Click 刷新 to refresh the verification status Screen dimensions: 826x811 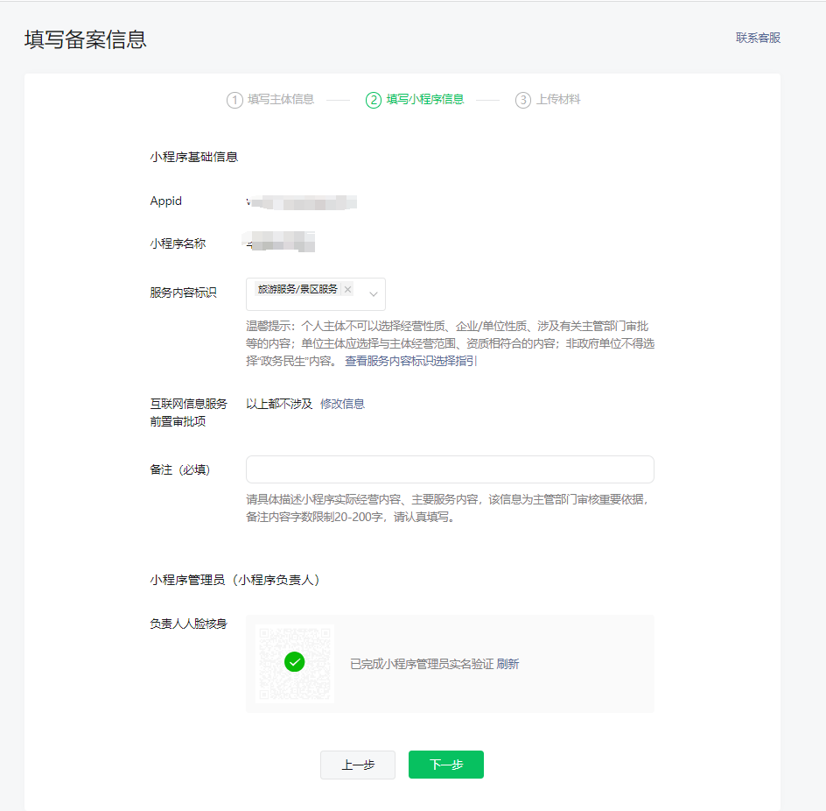507,664
